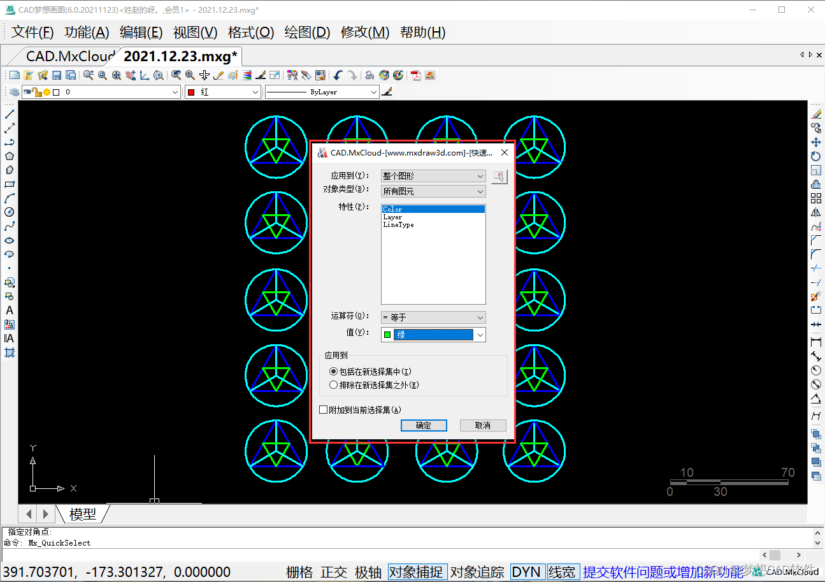
Task: Toggle DYN dynamic input in status bar
Action: pyautogui.click(x=526, y=572)
